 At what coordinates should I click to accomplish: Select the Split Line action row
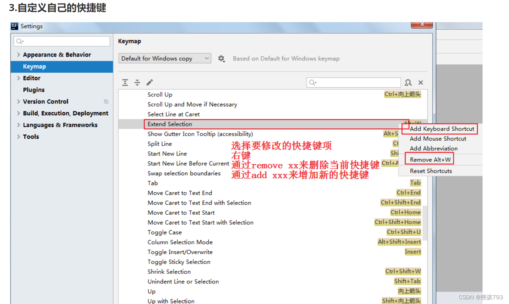[x=258, y=144]
